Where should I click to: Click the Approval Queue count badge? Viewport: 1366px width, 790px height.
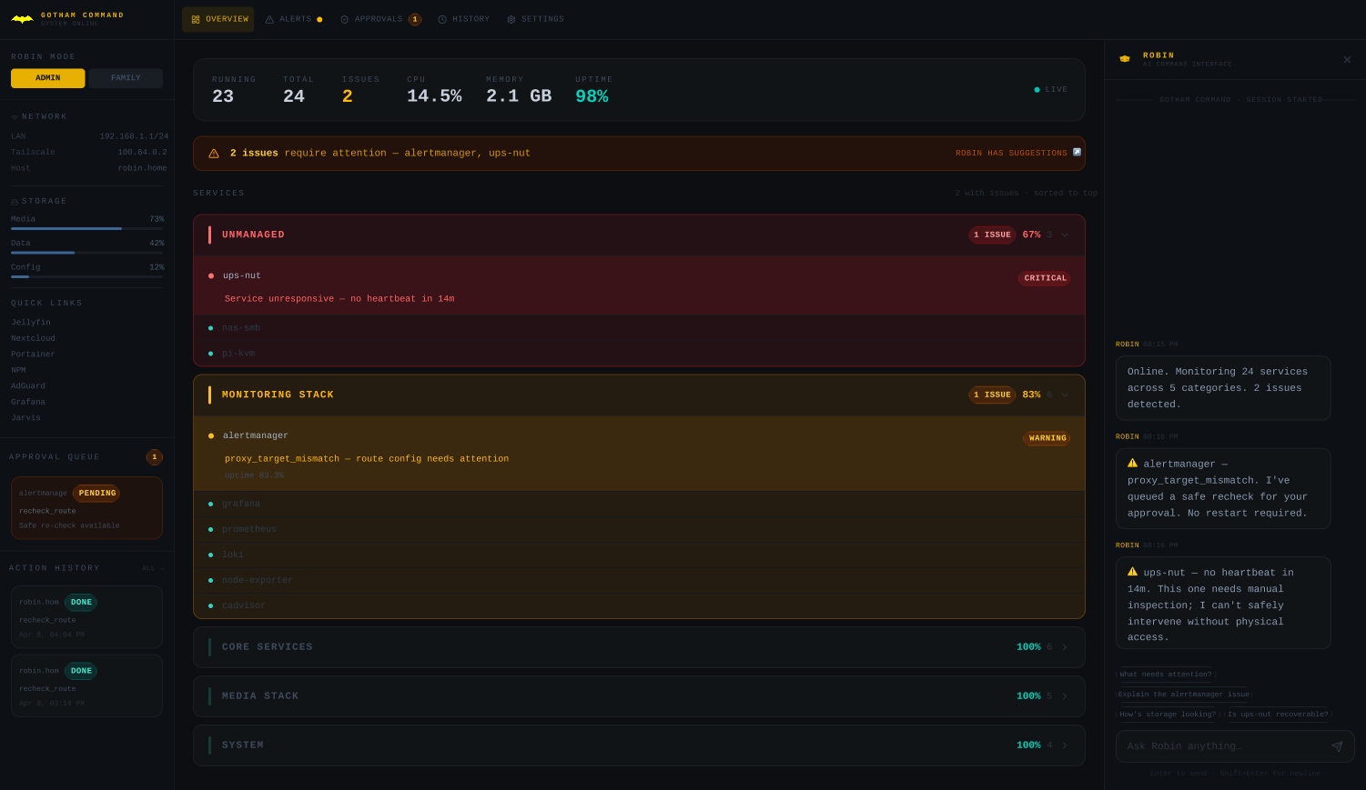[155, 457]
